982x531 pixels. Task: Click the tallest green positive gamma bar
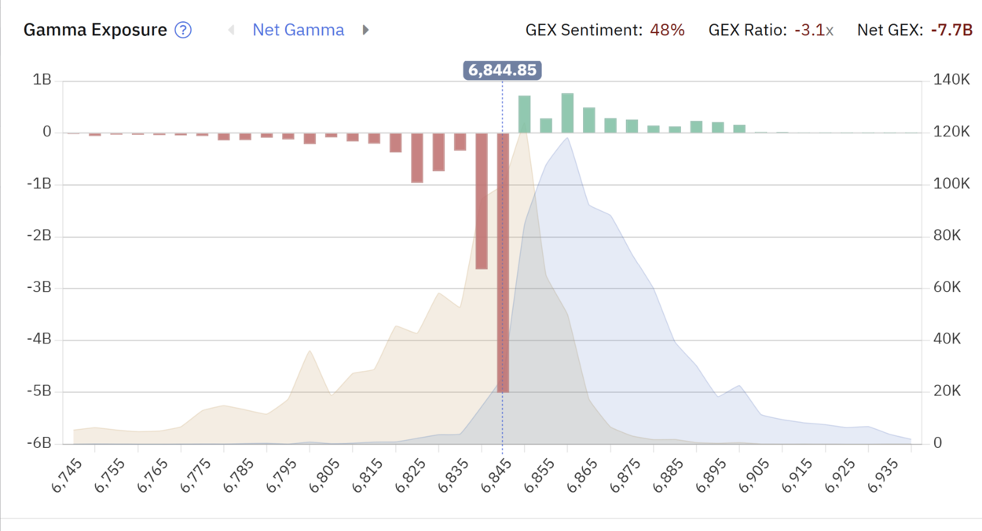[x=567, y=113]
